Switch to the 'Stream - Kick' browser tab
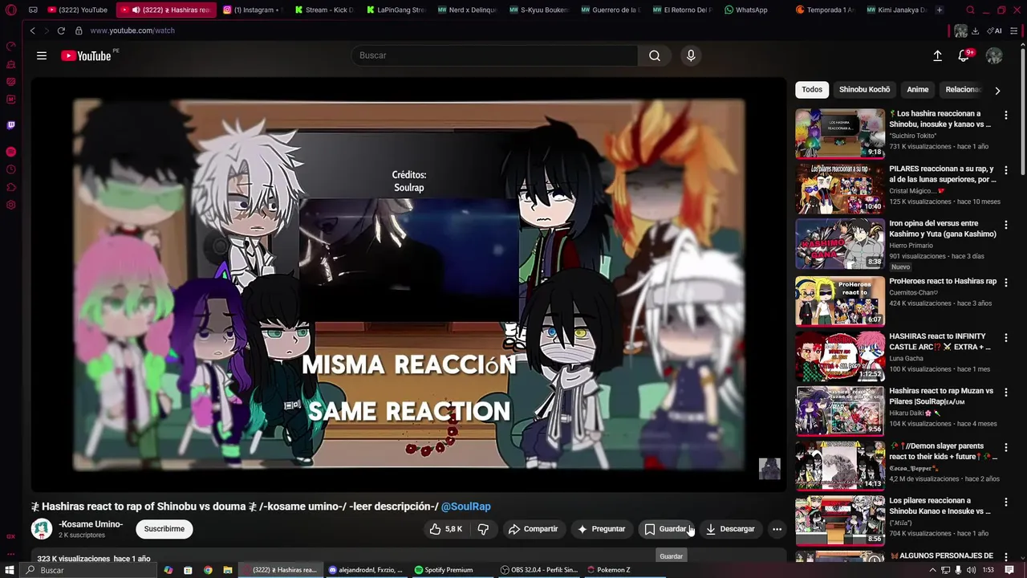Image resolution: width=1027 pixels, height=578 pixels. [323, 10]
